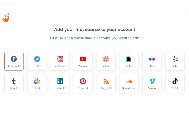Select the Pinterest logo icon
Image resolution: width=189 pixels, height=113 pixels.
[83, 81]
